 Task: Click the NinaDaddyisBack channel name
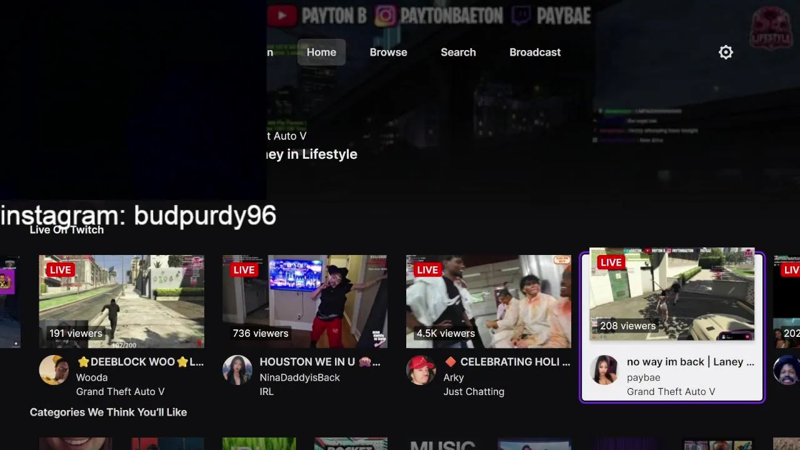[x=300, y=377]
